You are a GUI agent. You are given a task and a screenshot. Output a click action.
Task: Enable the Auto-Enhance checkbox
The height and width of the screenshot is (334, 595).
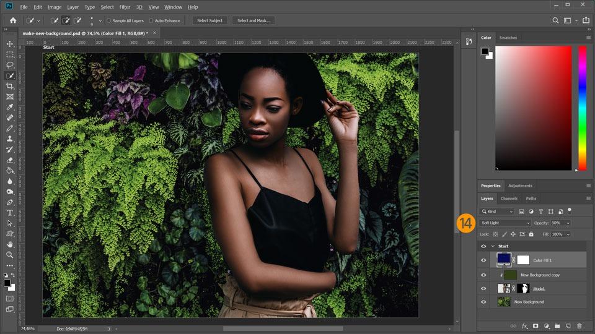(x=151, y=20)
